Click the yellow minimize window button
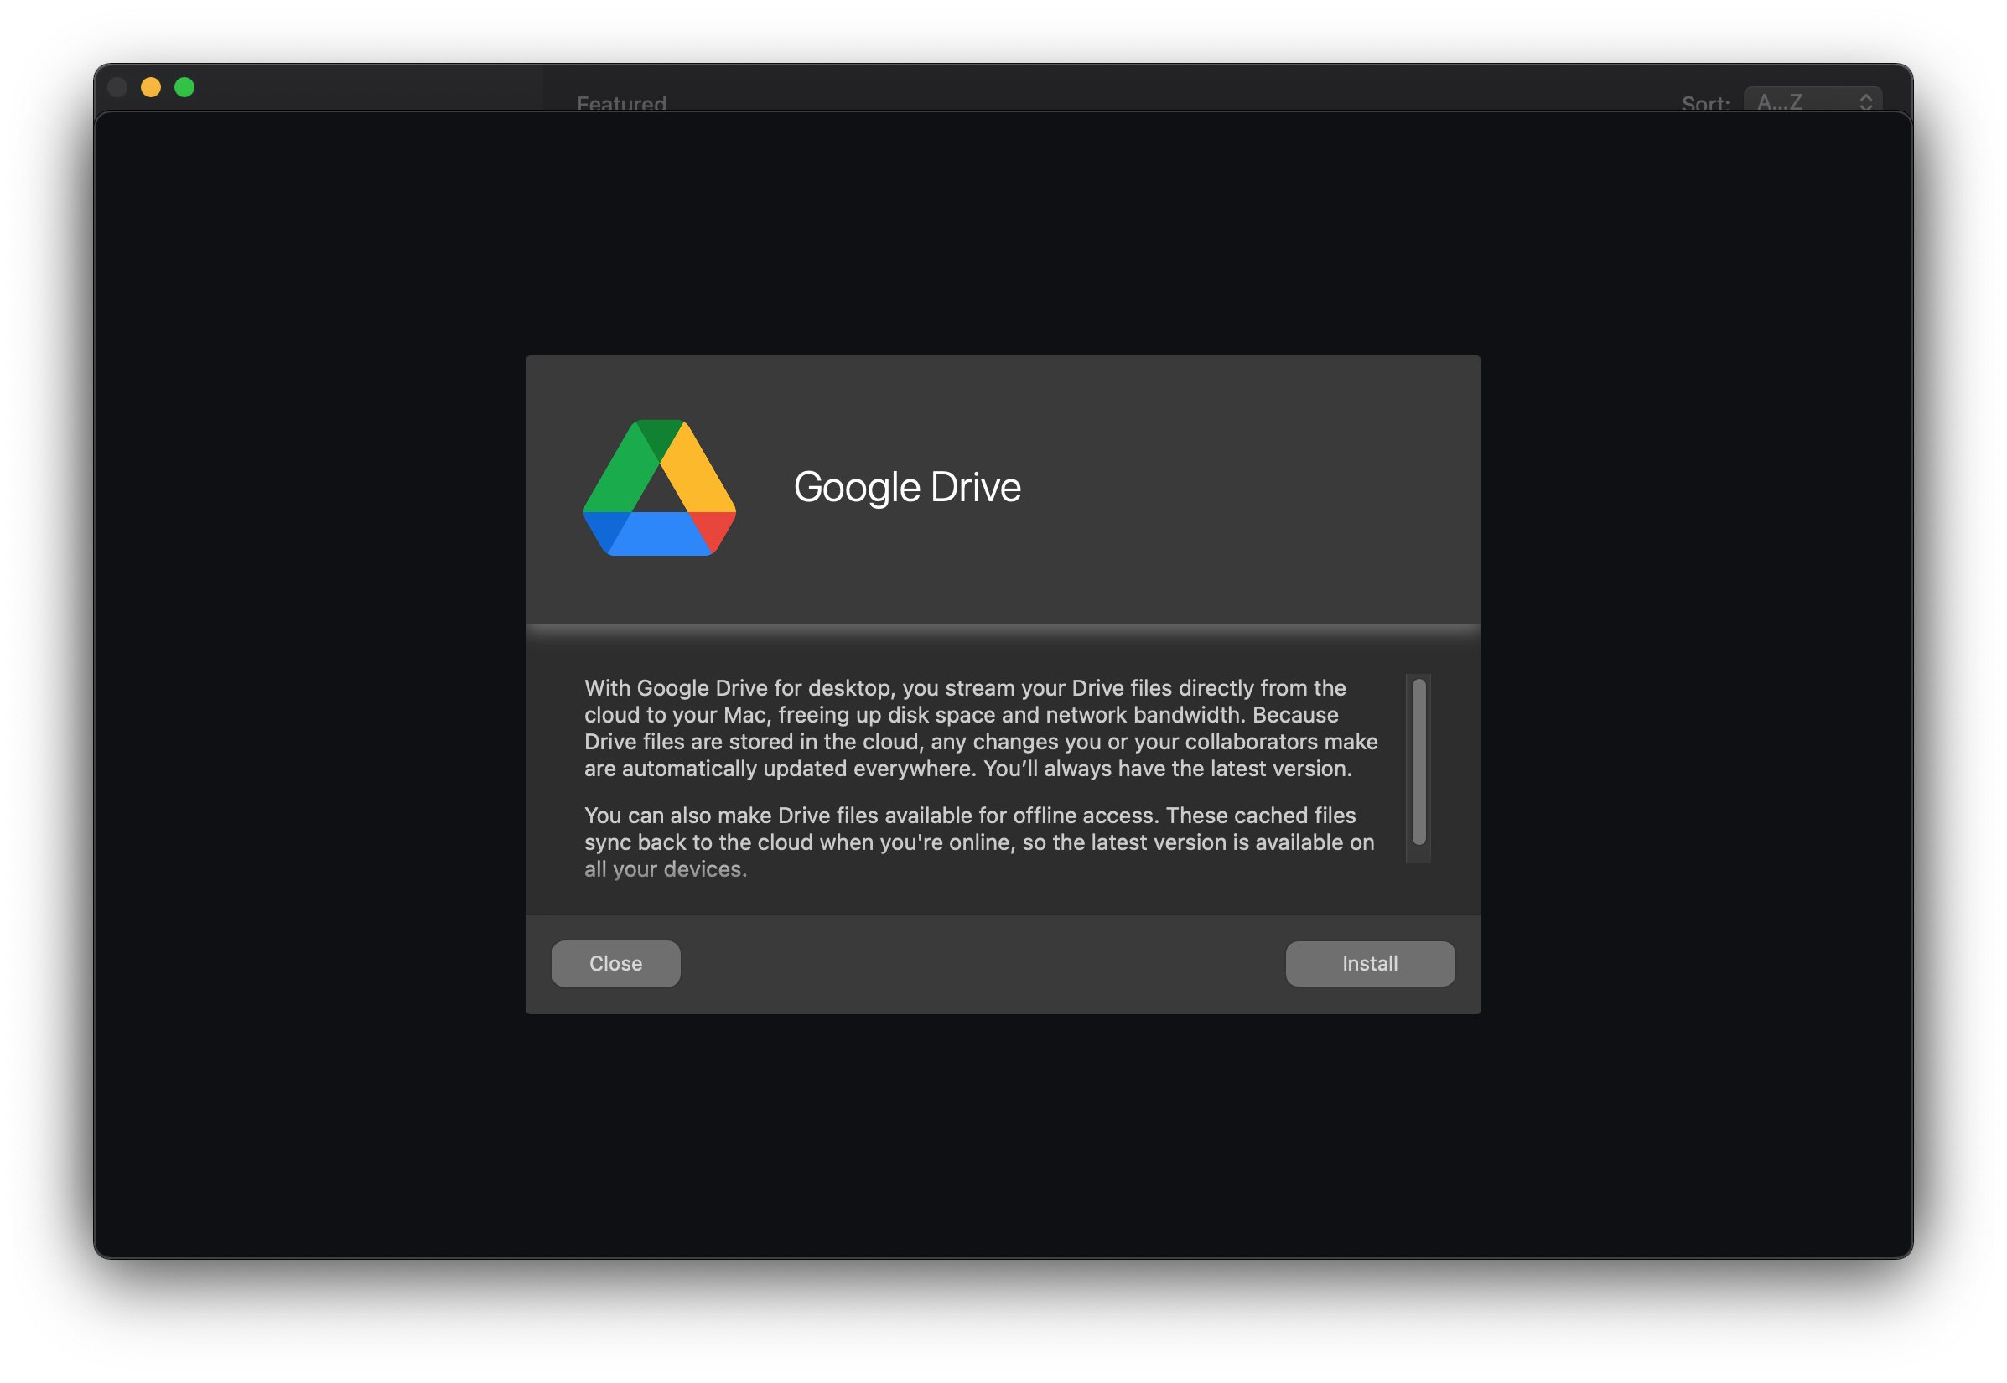This screenshot has width=2007, height=1383. 151,87
